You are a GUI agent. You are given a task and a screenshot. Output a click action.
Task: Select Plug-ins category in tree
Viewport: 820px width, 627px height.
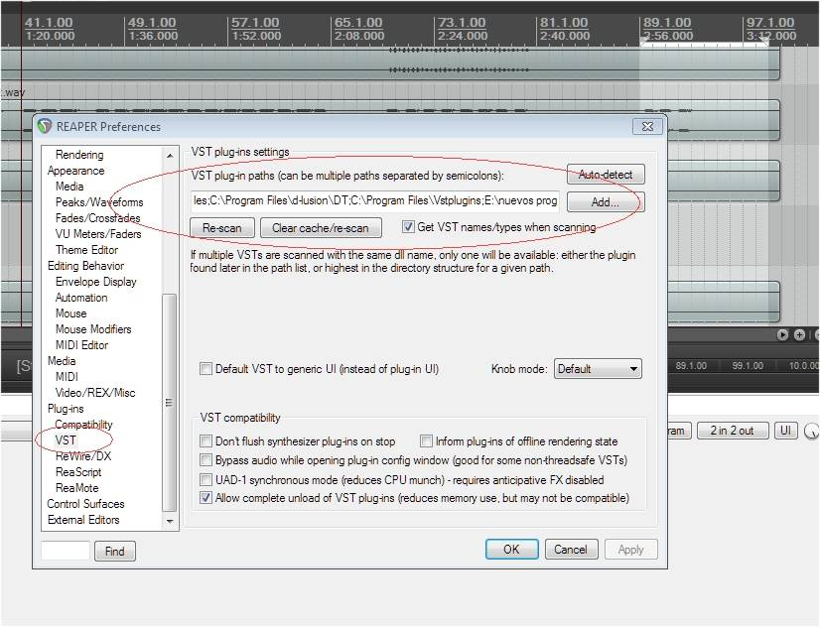coord(66,409)
